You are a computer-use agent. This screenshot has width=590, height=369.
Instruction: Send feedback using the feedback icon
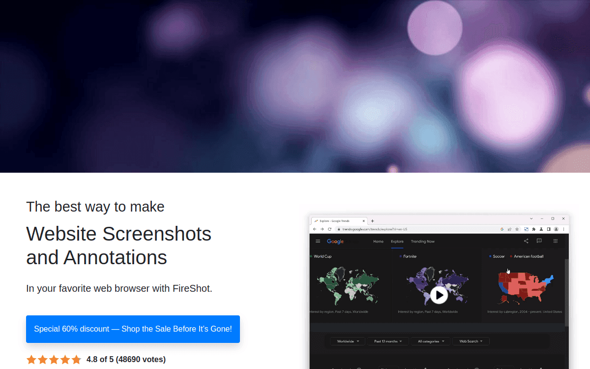coord(539,241)
